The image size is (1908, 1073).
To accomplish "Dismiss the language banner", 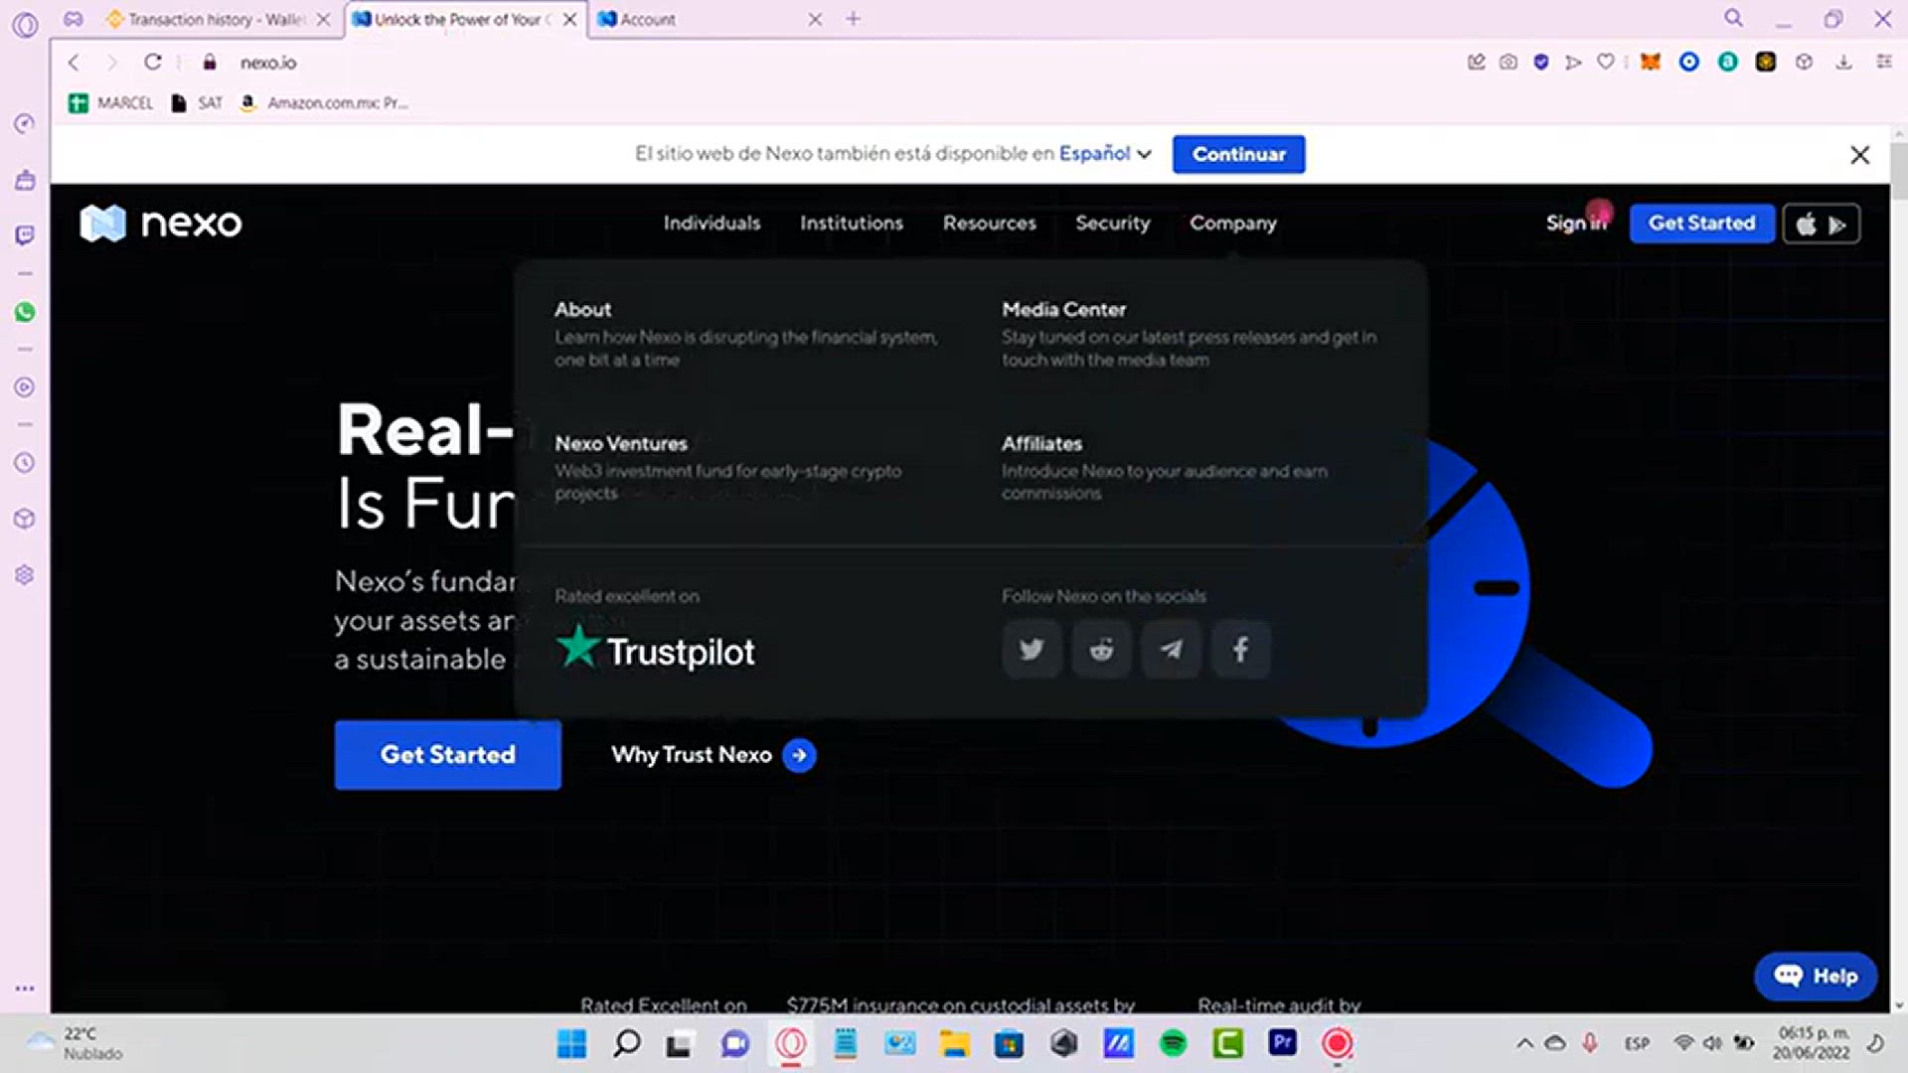I will point(1860,155).
